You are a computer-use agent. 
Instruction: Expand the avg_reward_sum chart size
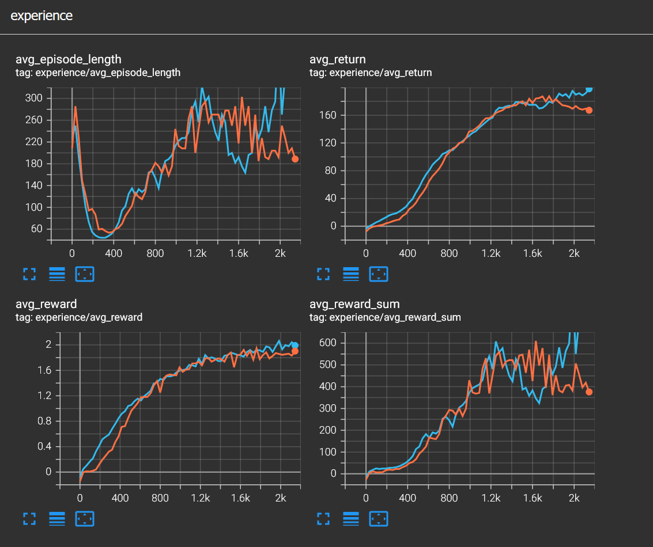click(323, 519)
